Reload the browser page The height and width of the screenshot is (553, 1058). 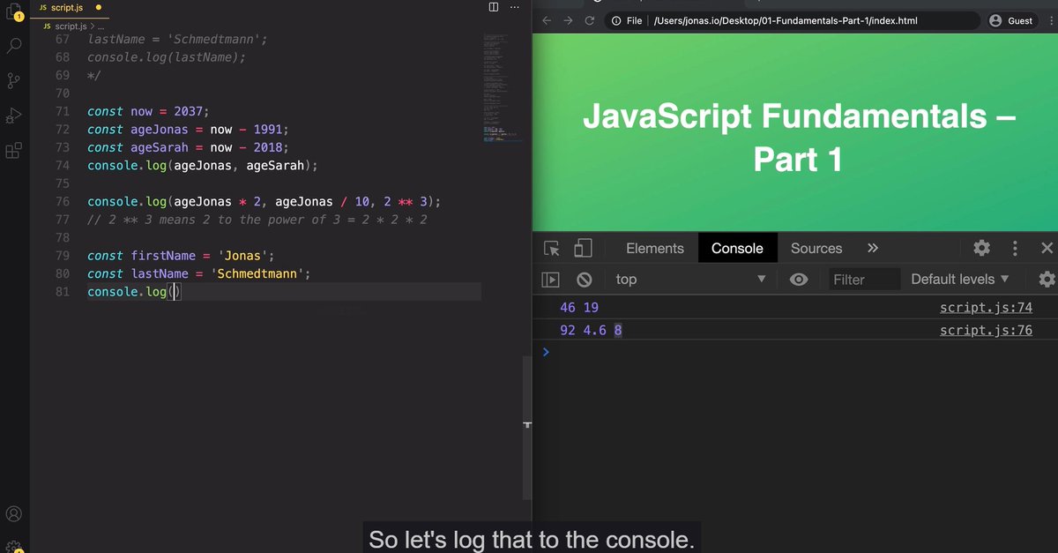(x=590, y=20)
